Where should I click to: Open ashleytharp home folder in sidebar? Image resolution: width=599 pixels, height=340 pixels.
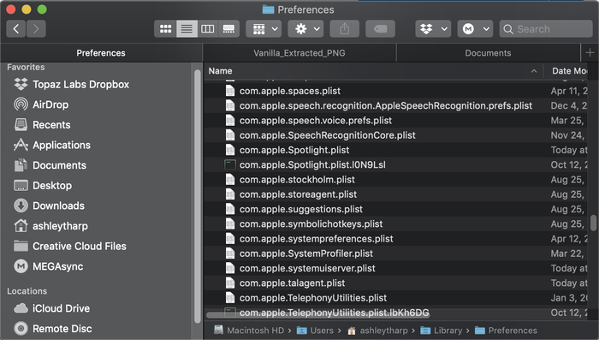(x=60, y=226)
